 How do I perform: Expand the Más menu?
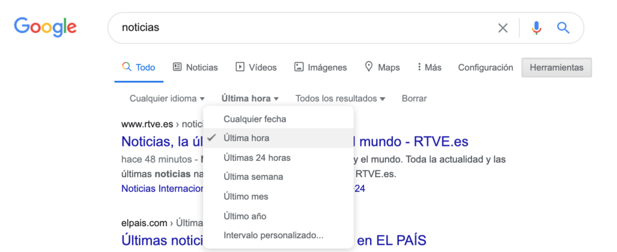(x=430, y=68)
